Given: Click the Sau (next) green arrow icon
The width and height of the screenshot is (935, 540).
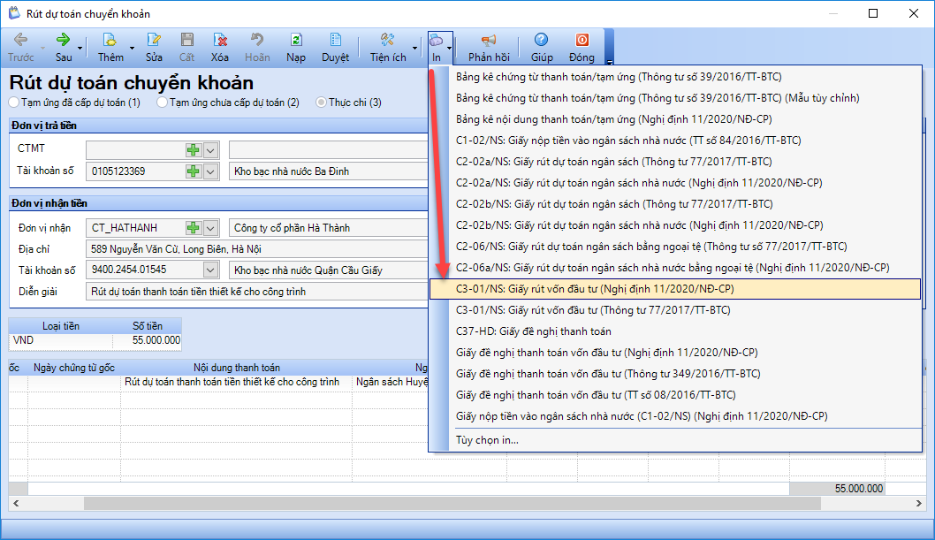Looking at the screenshot, I should pos(64,40).
